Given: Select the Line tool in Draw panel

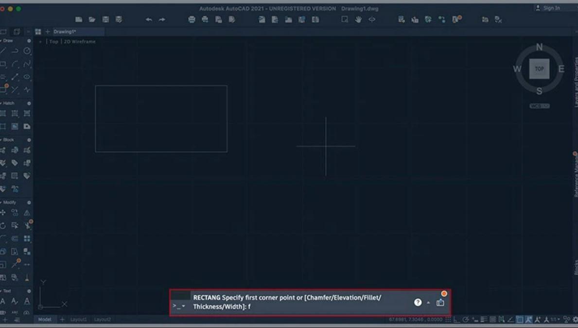Looking at the screenshot, I should click(3, 51).
